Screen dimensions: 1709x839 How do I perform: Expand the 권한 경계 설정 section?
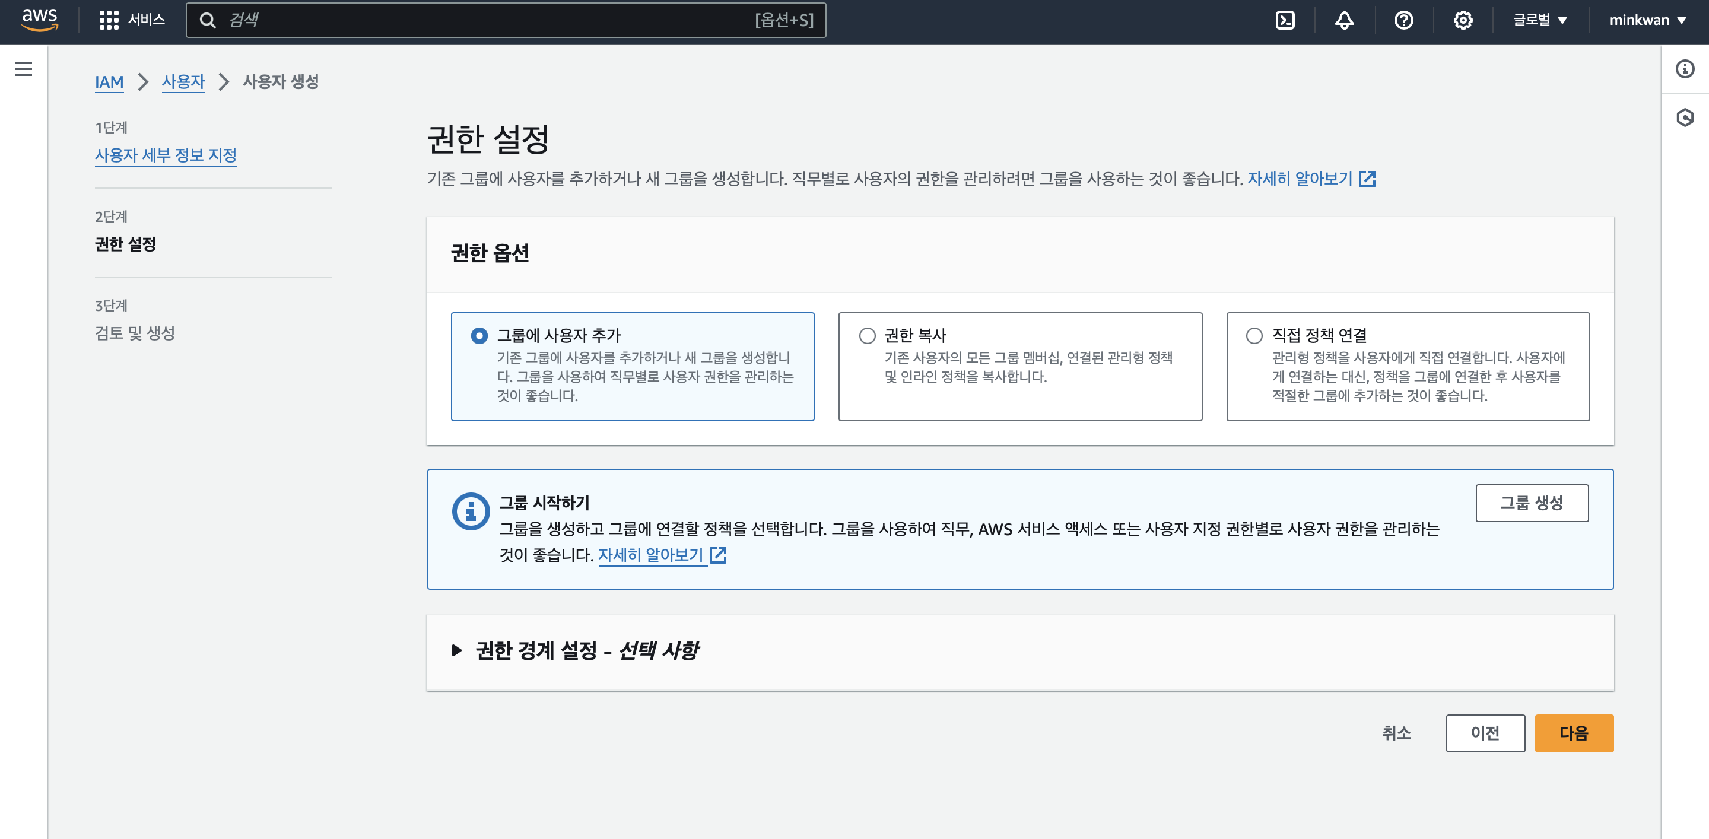coord(456,650)
